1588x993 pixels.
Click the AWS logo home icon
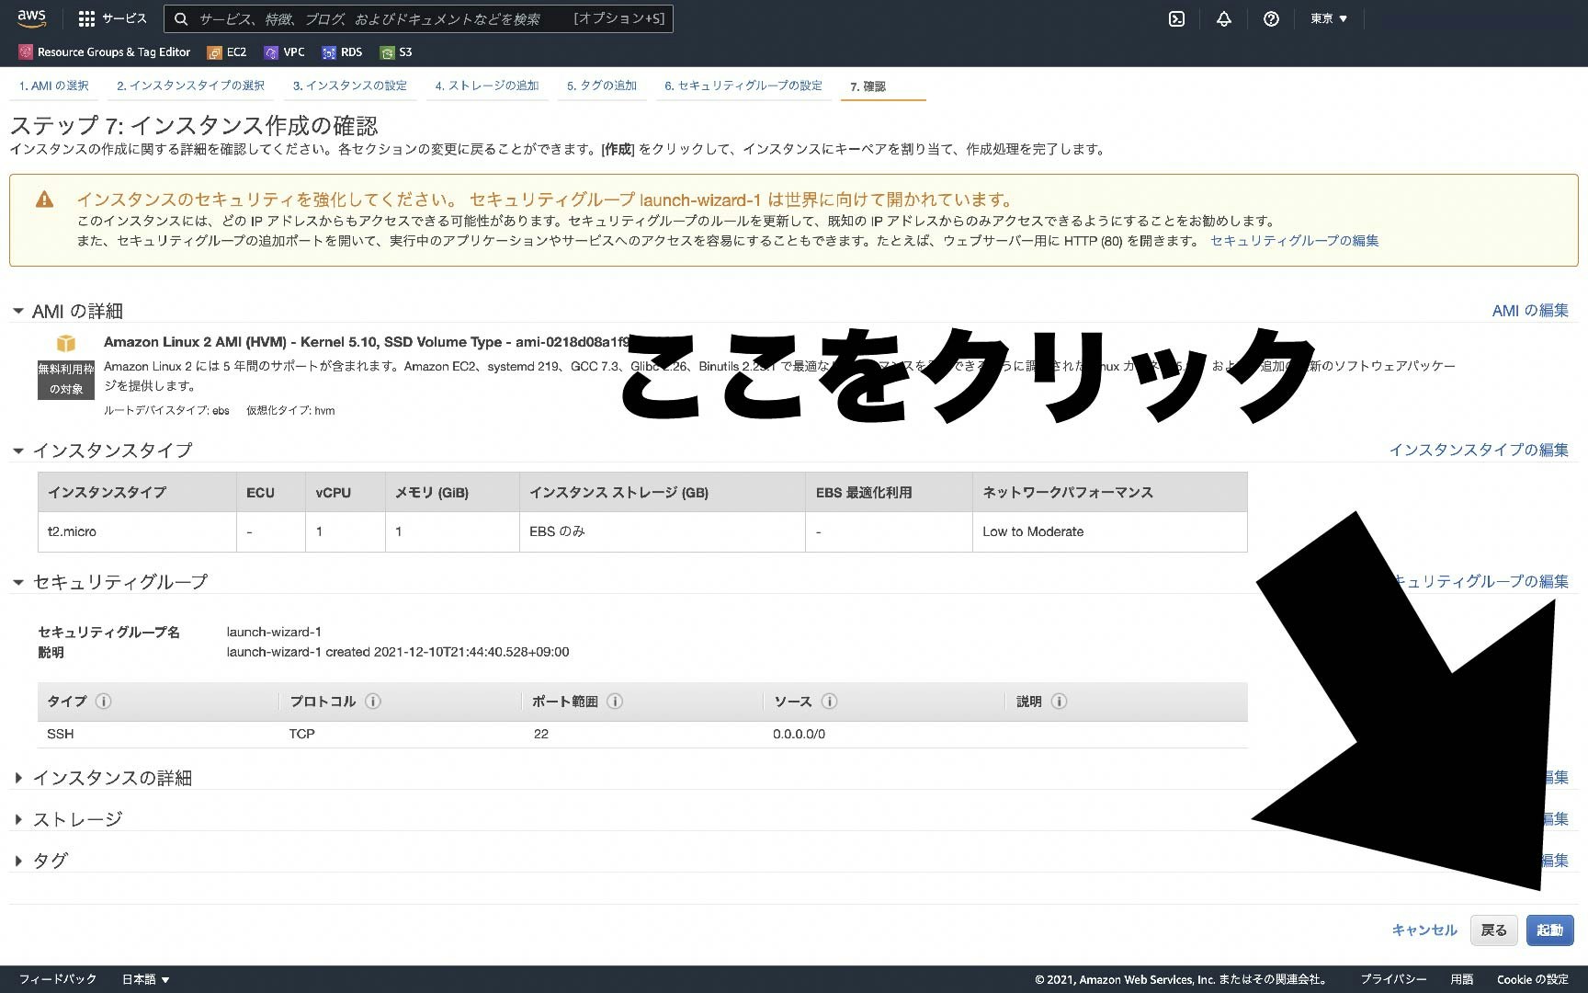pos(31,18)
